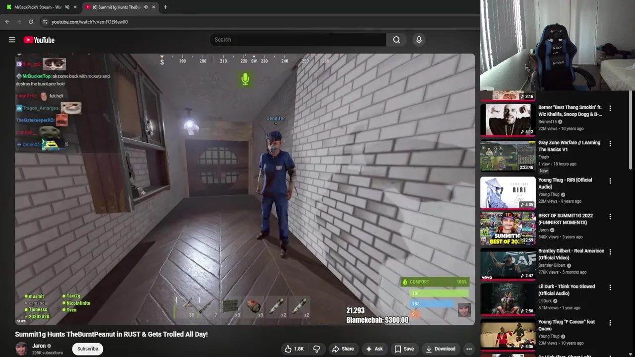The width and height of the screenshot is (635, 357).
Task: Open a new browser tab
Action: (165, 7)
